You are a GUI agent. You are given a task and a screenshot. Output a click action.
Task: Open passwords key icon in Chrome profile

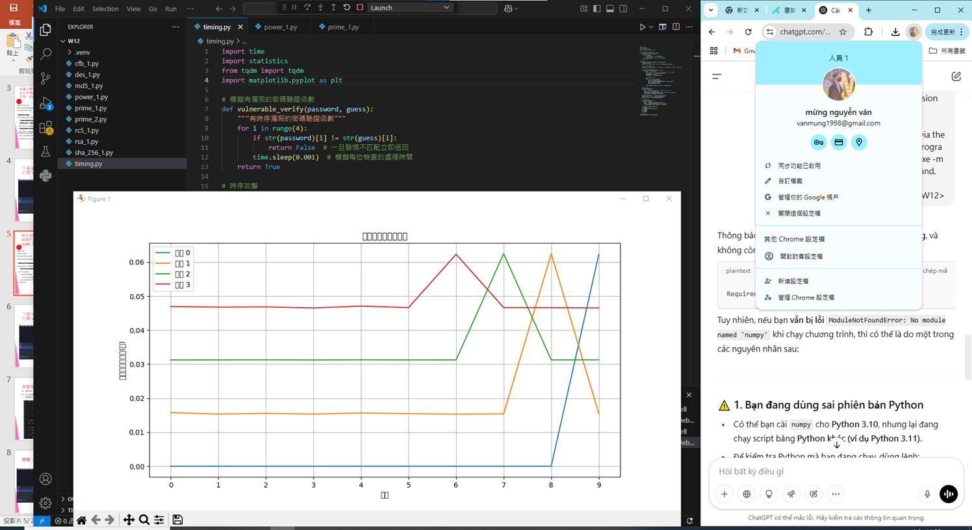tap(818, 142)
